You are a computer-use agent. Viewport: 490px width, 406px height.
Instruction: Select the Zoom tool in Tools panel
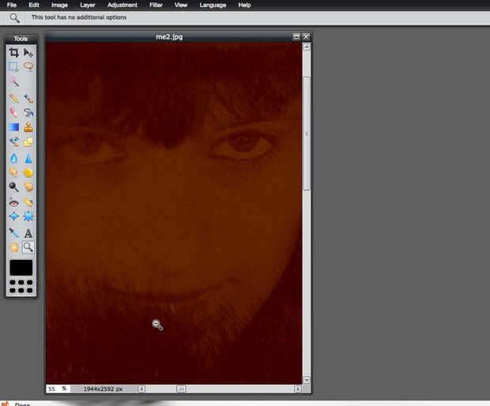coord(28,247)
